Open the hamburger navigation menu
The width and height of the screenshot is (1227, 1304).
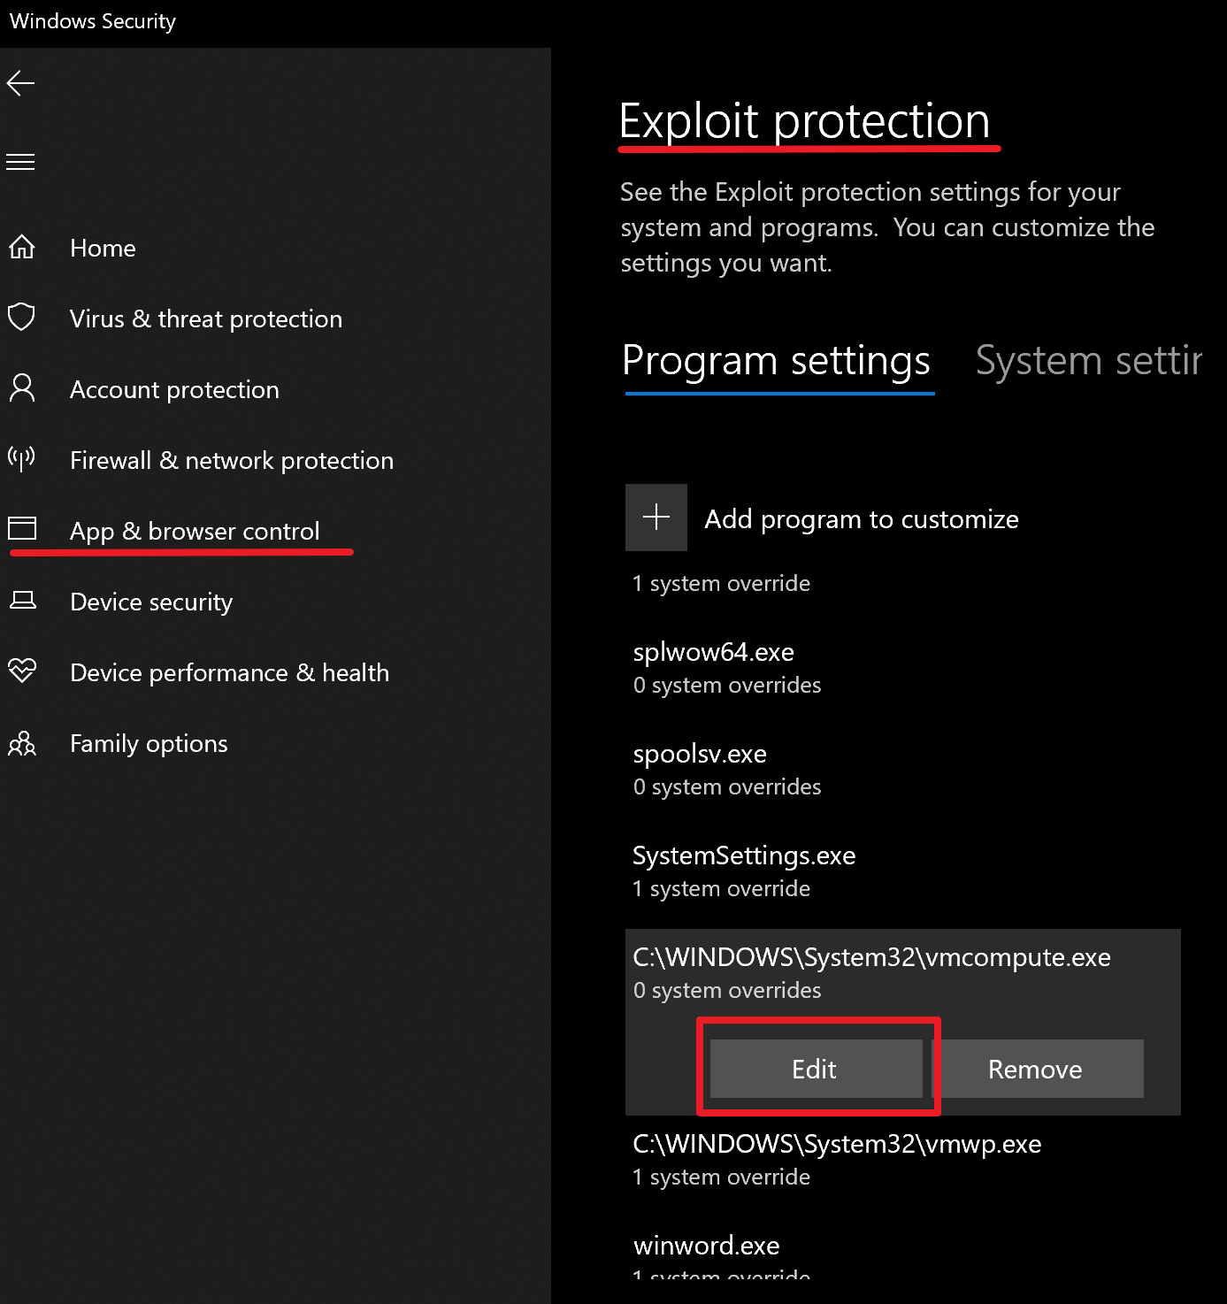(x=20, y=162)
